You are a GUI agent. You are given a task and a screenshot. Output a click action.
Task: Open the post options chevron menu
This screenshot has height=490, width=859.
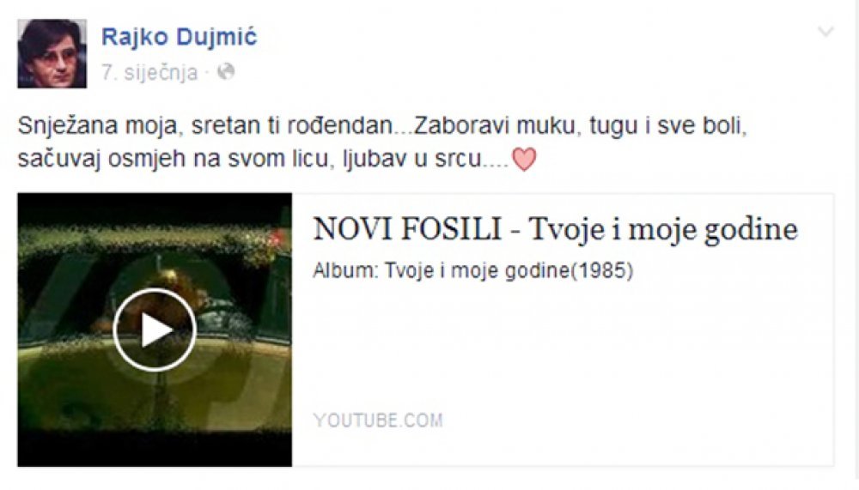(x=825, y=31)
